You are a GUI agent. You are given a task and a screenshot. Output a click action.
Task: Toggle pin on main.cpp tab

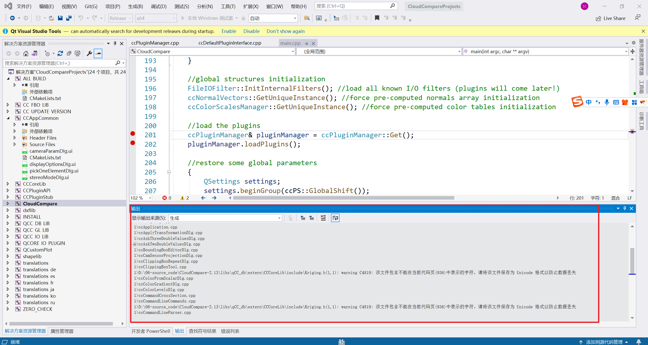click(x=306, y=43)
